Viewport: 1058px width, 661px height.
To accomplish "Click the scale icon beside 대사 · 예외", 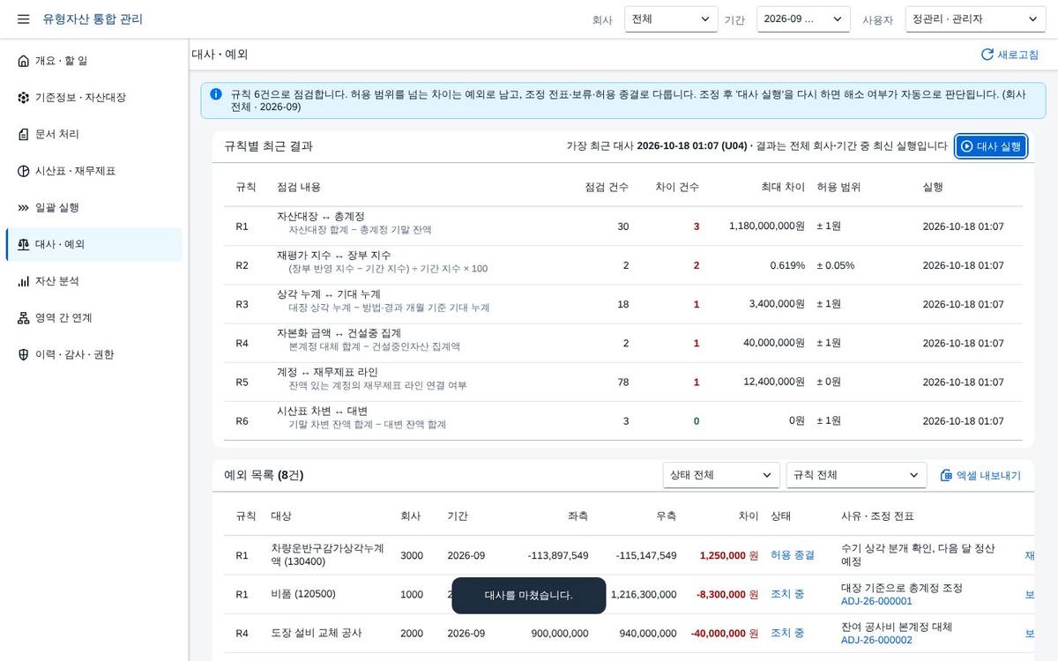I will (x=23, y=244).
